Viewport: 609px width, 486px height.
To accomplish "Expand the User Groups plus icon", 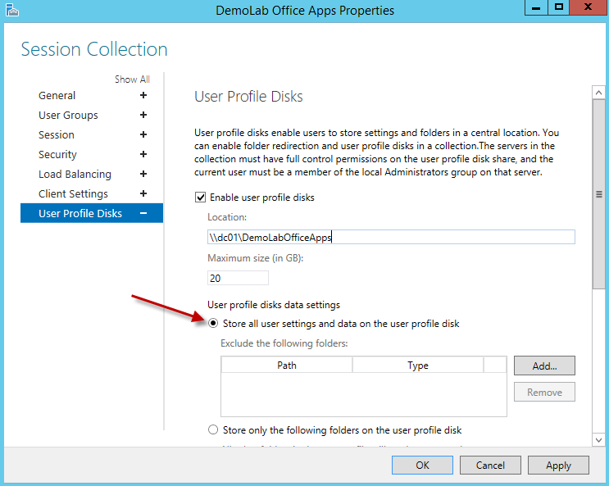I will pos(143,116).
